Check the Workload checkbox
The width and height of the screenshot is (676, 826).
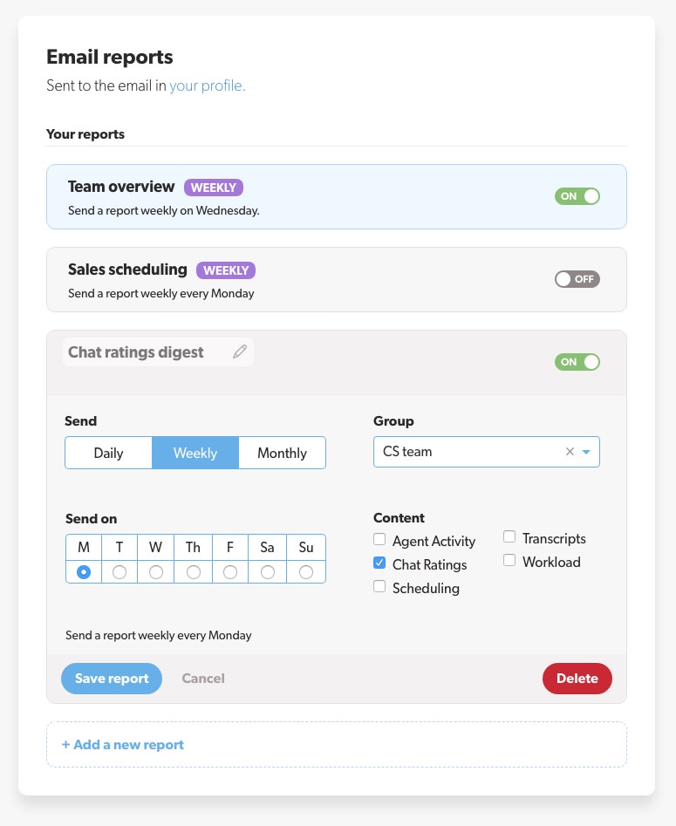tap(509, 559)
